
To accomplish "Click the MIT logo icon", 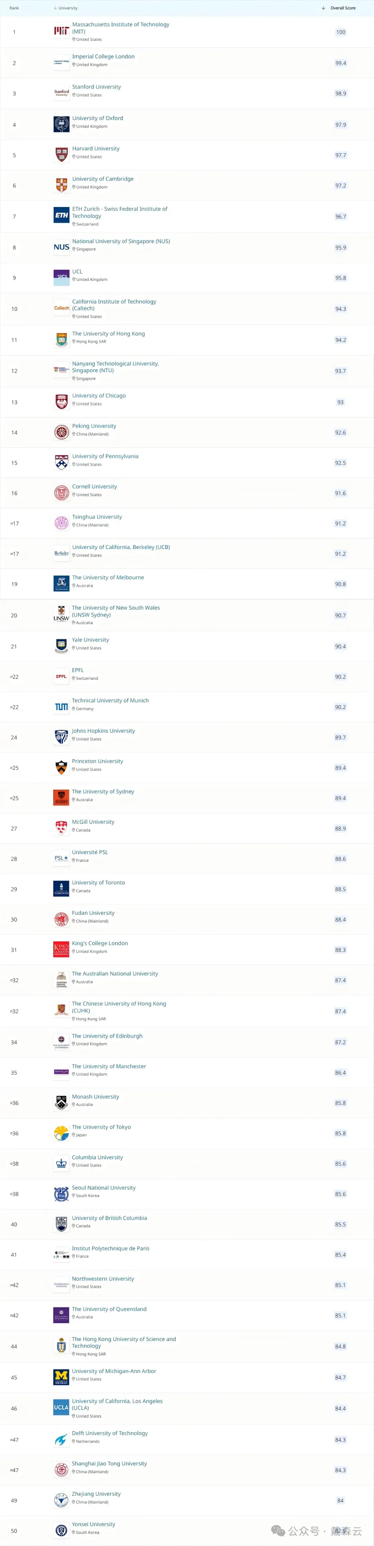I will (61, 31).
